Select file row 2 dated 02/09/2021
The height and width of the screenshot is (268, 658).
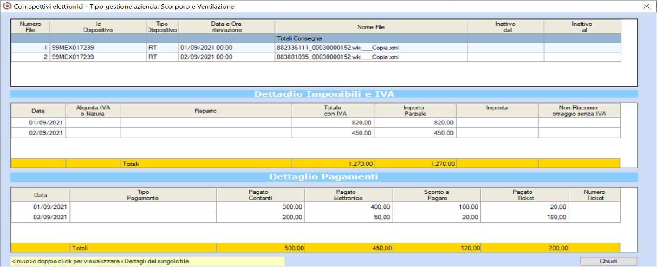316,57
